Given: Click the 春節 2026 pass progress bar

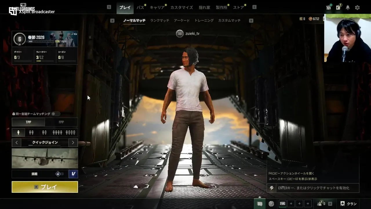Looking at the screenshot, I should pos(41,42).
